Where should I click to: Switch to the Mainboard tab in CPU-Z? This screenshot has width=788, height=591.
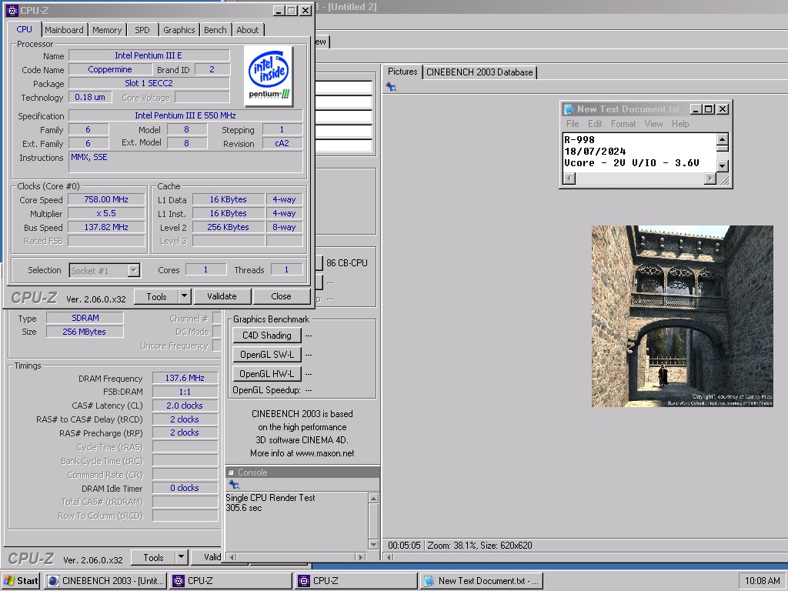coord(64,30)
